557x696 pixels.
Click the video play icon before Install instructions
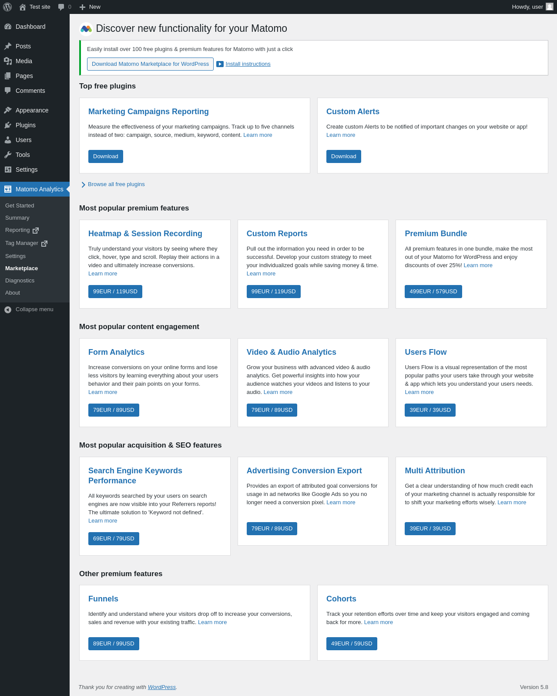(x=220, y=64)
